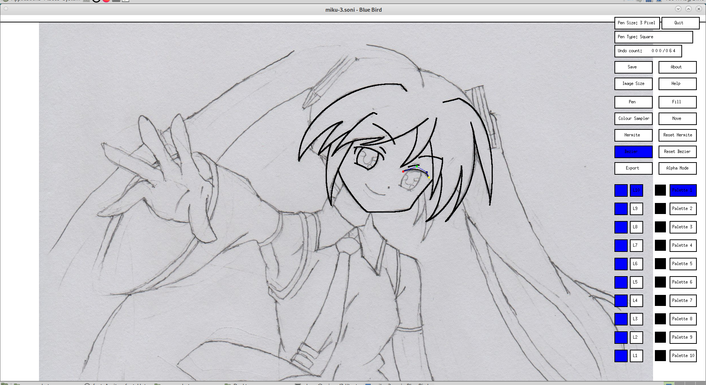Open the About dialog
706x385 pixels.
point(677,67)
